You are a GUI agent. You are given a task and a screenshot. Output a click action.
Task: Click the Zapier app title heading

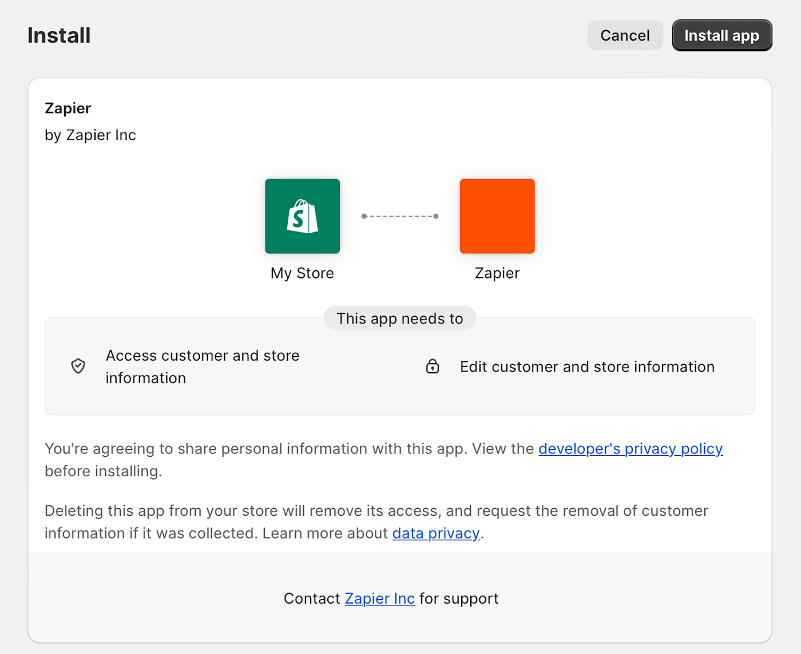click(68, 108)
